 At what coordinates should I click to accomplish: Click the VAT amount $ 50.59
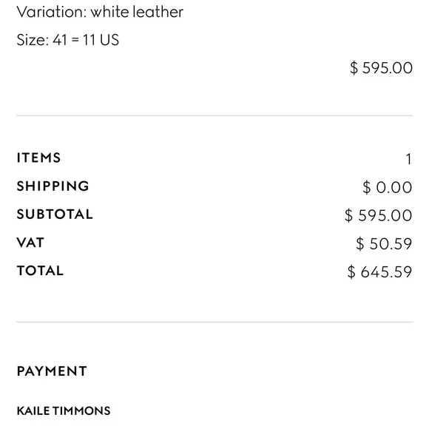[x=384, y=244]
